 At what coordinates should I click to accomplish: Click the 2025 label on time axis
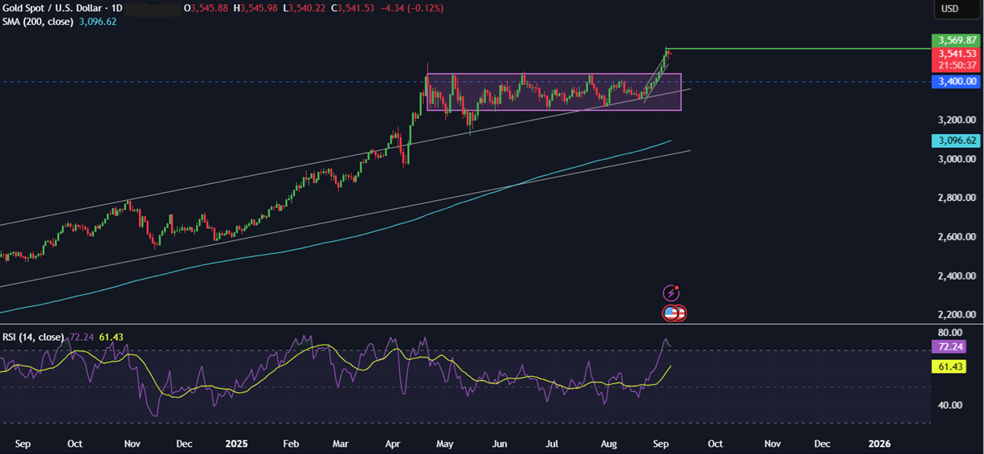click(237, 444)
